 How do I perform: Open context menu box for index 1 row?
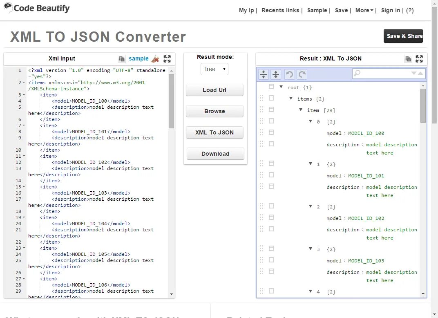click(x=271, y=163)
